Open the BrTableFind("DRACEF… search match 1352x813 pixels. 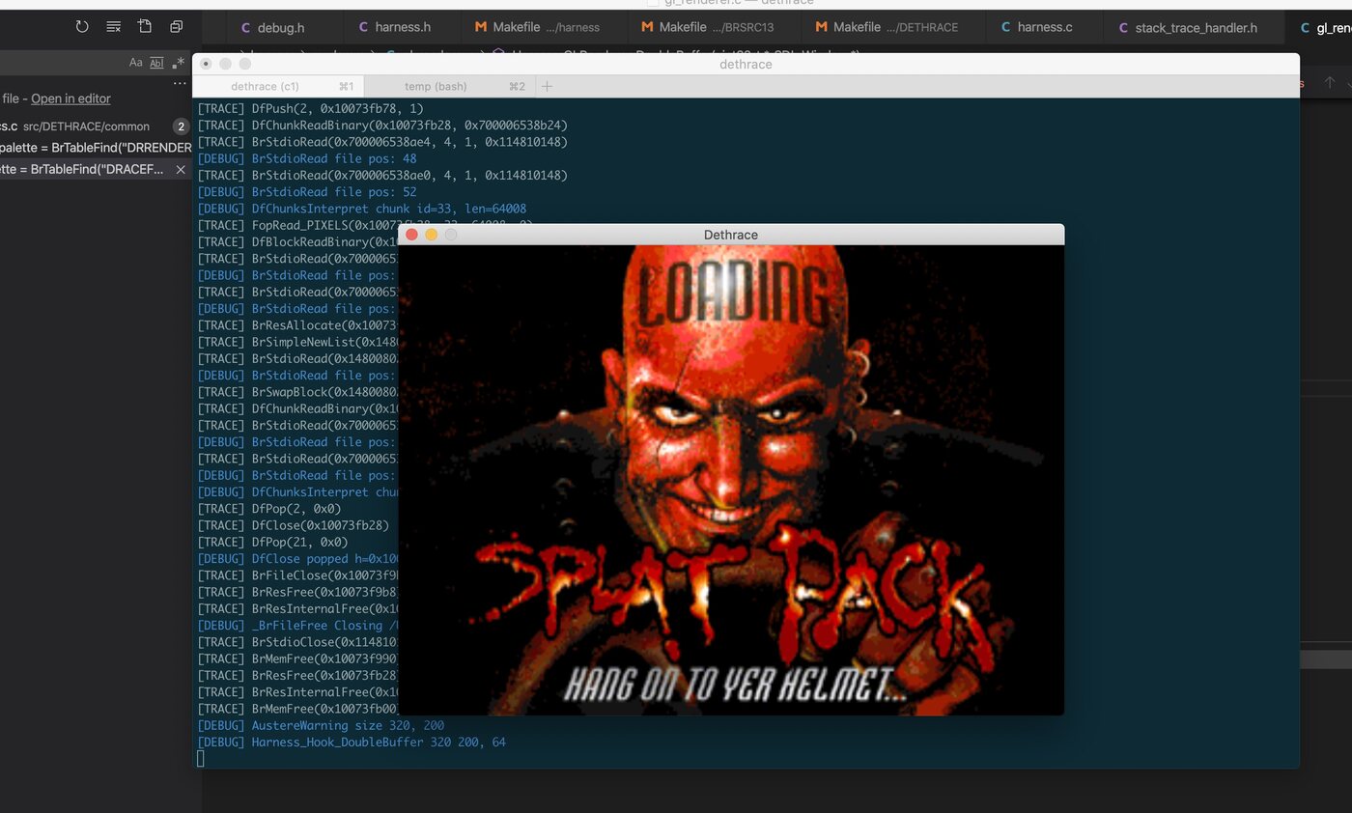click(x=82, y=169)
